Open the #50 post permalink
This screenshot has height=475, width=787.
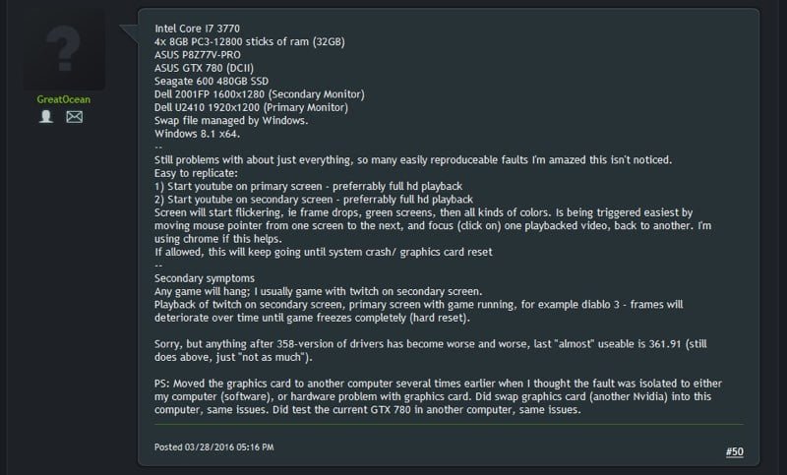point(735,450)
